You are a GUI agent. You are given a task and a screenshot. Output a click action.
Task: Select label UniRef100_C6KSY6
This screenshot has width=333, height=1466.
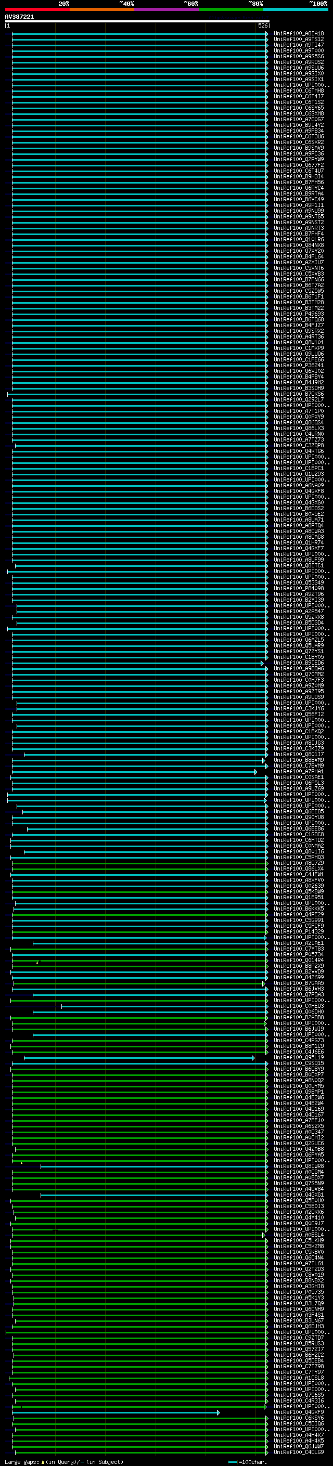pos(299,1418)
